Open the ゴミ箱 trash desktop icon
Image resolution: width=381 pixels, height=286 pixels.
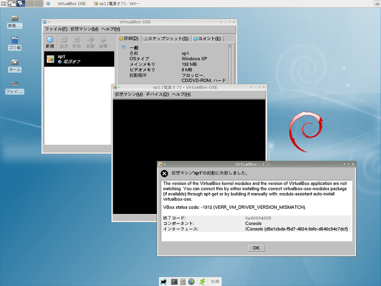[x=15, y=43]
